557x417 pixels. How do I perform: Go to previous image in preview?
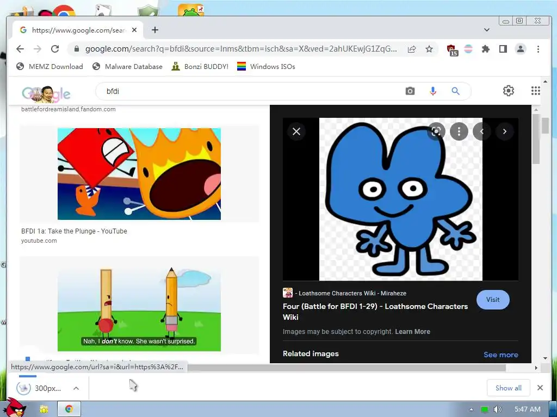coord(482,131)
